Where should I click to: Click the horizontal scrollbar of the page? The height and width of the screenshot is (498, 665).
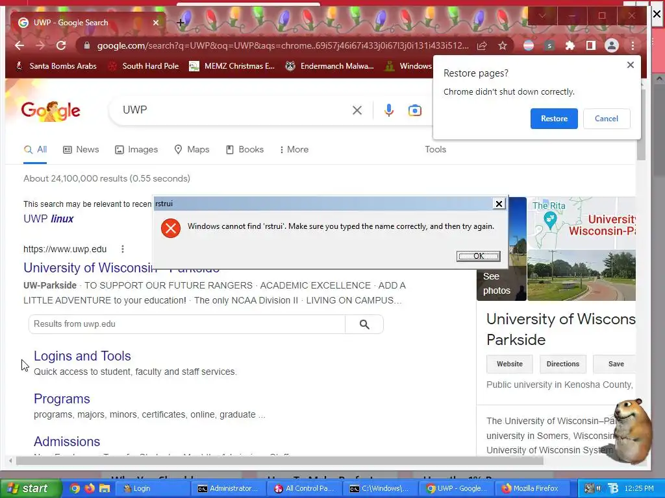(x=279, y=461)
